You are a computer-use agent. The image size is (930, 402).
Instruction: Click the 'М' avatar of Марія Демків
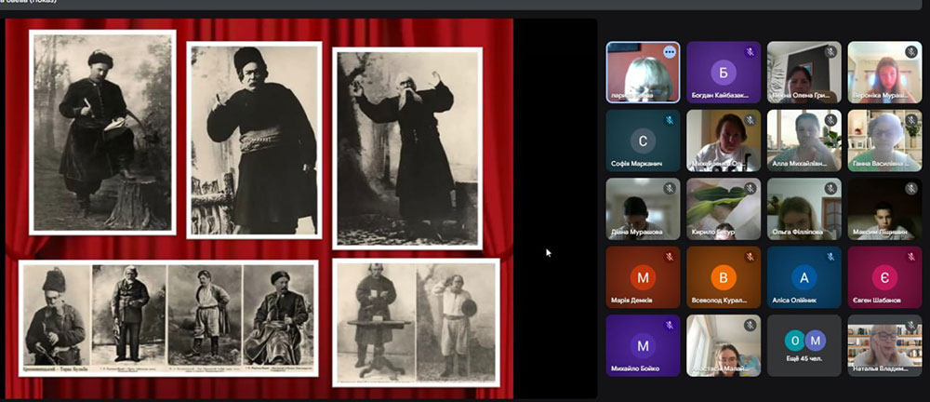point(643,277)
